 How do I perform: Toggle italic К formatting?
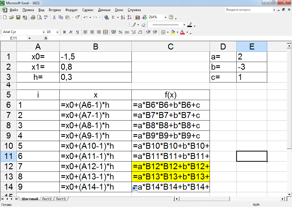[x=71, y=32]
